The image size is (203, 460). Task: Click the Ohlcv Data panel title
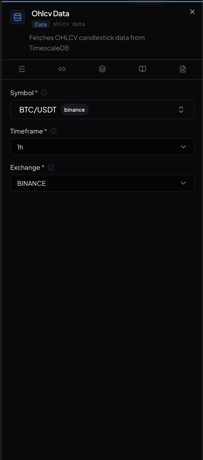[50, 14]
